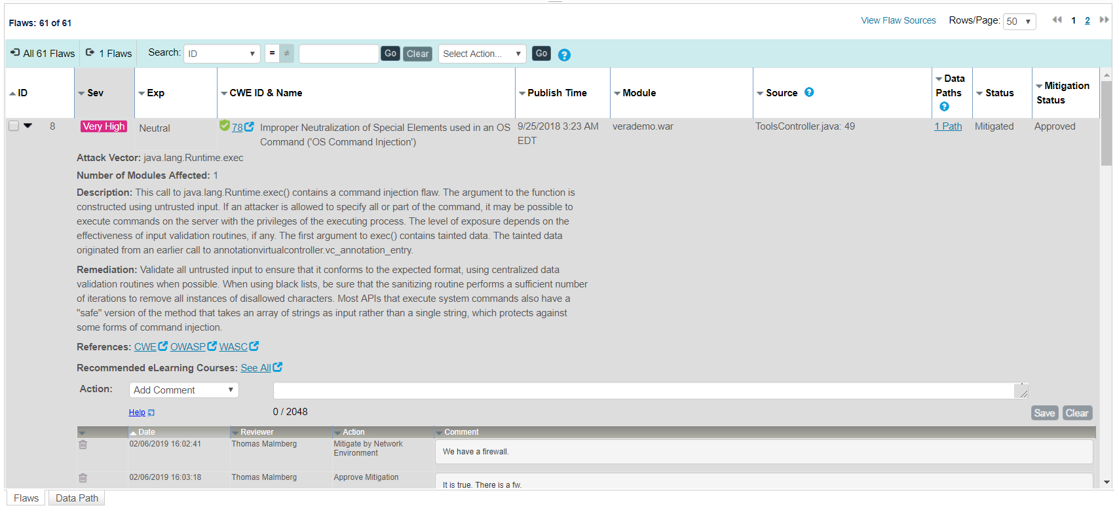Open help icon next to Select Action Go
This screenshot has width=1117, height=512.
click(564, 55)
